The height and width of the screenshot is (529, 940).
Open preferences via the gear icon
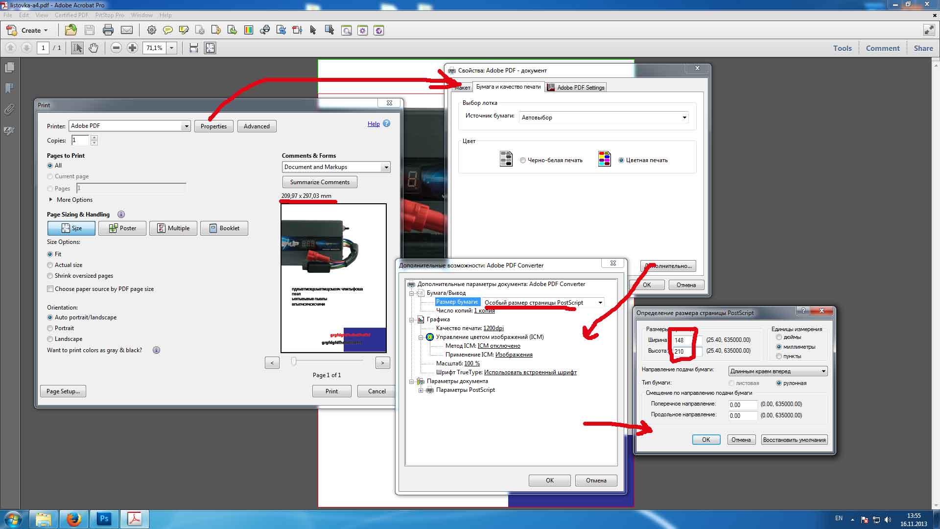coord(151,30)
